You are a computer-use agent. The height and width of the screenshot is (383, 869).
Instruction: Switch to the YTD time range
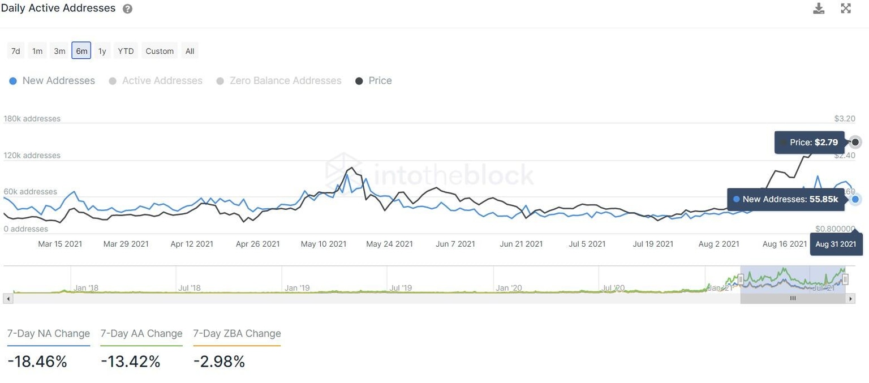tap(125, 50)
